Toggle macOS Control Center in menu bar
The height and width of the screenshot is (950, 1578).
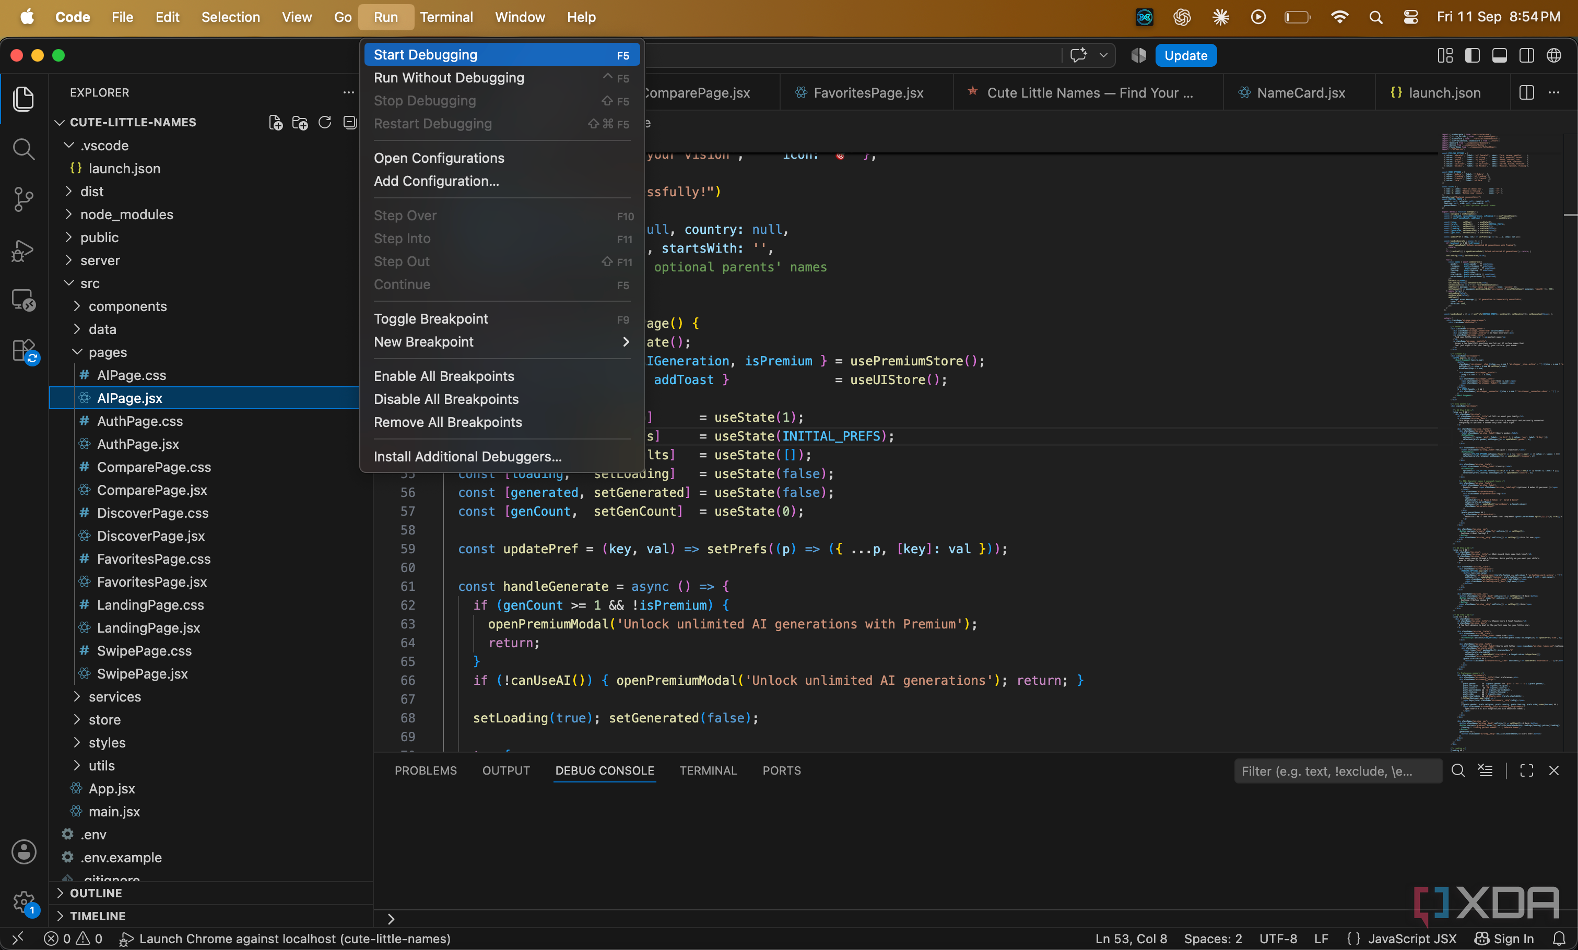click(1411, 17)
